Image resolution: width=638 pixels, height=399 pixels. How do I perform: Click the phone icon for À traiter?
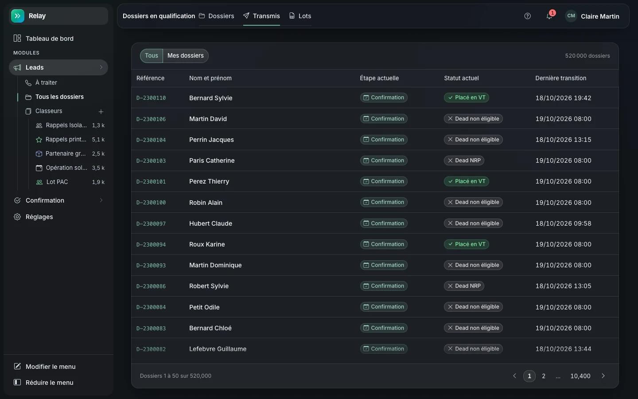(28, 83)
